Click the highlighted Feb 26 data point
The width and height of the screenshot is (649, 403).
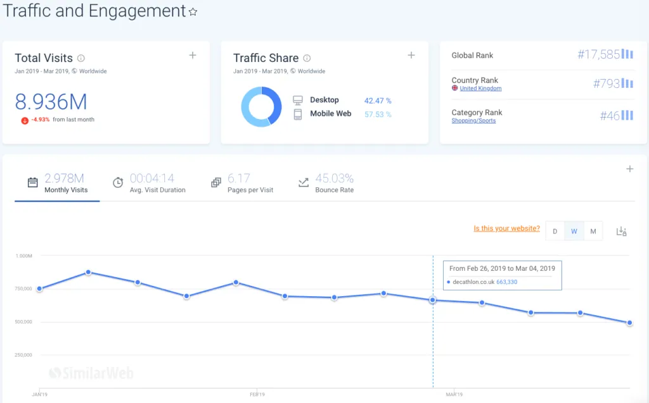click(432, 300)
